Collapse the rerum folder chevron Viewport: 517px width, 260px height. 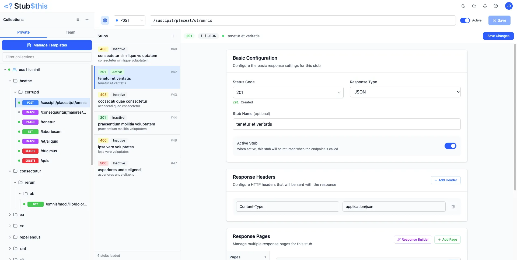[x=15, y=182]
